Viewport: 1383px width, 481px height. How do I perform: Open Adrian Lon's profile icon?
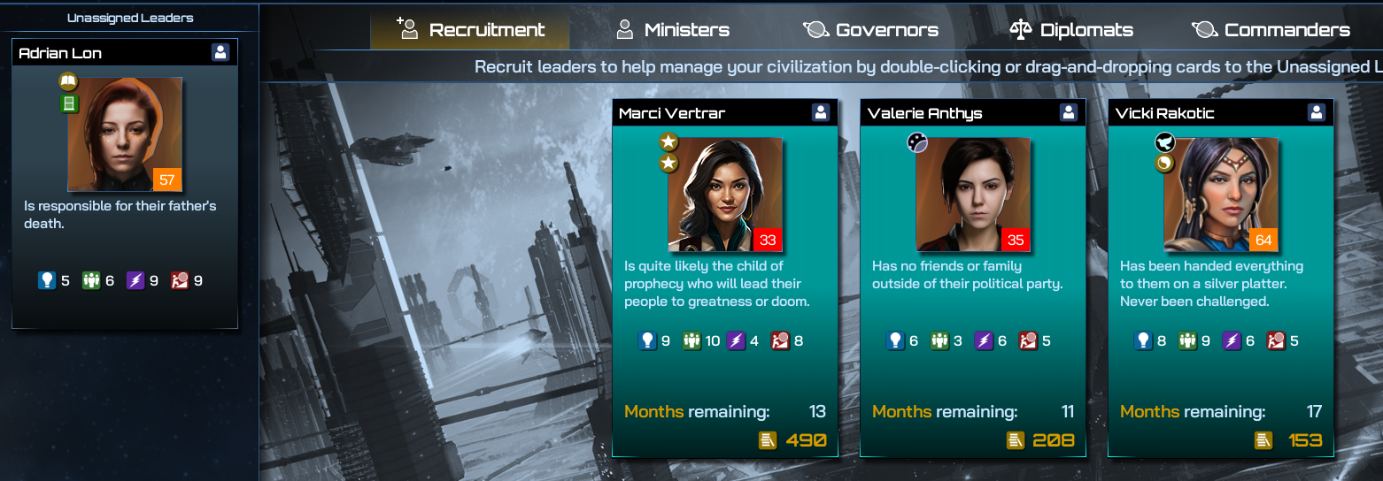[x=220, y=52]
